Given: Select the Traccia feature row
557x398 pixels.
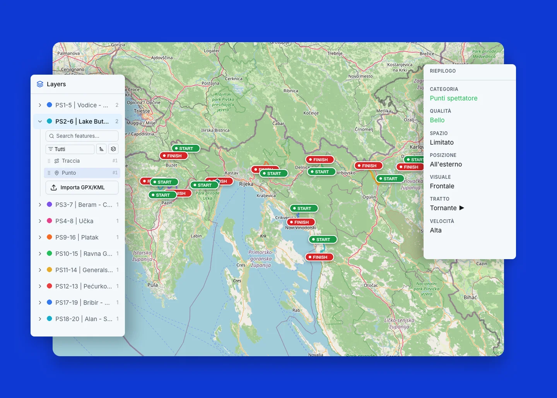Looking at the screenshot, I should pyautogui.click(x=82, y=161).
